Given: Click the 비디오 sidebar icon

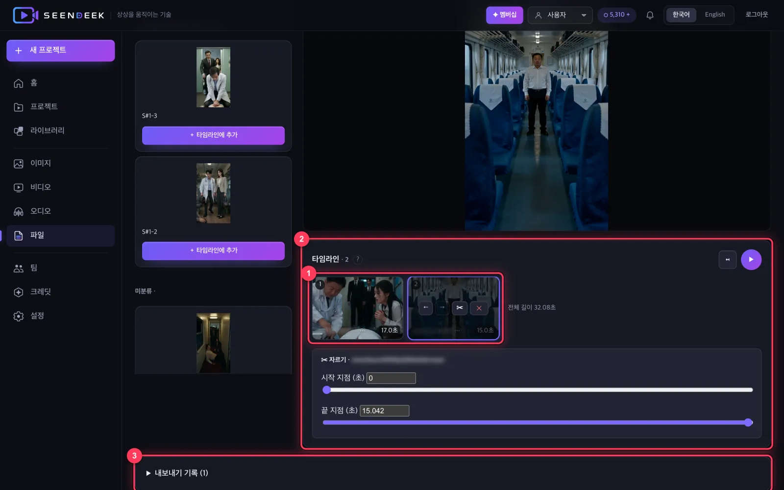Looking at the screenshot, I should coord(19,187).
